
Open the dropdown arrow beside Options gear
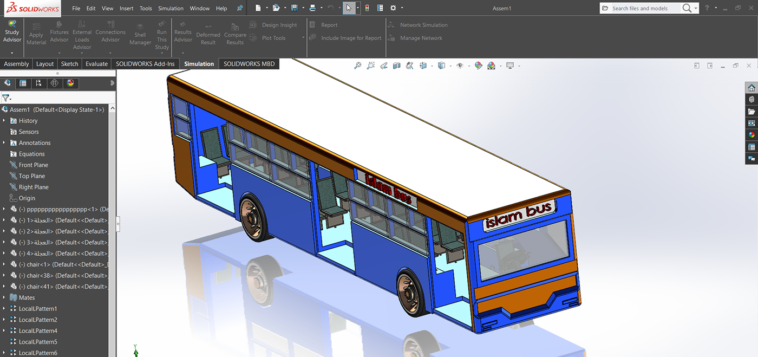coord(402,8)
